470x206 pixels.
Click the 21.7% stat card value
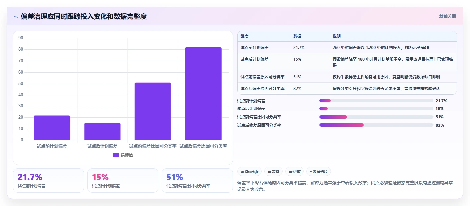pos(30,177)
